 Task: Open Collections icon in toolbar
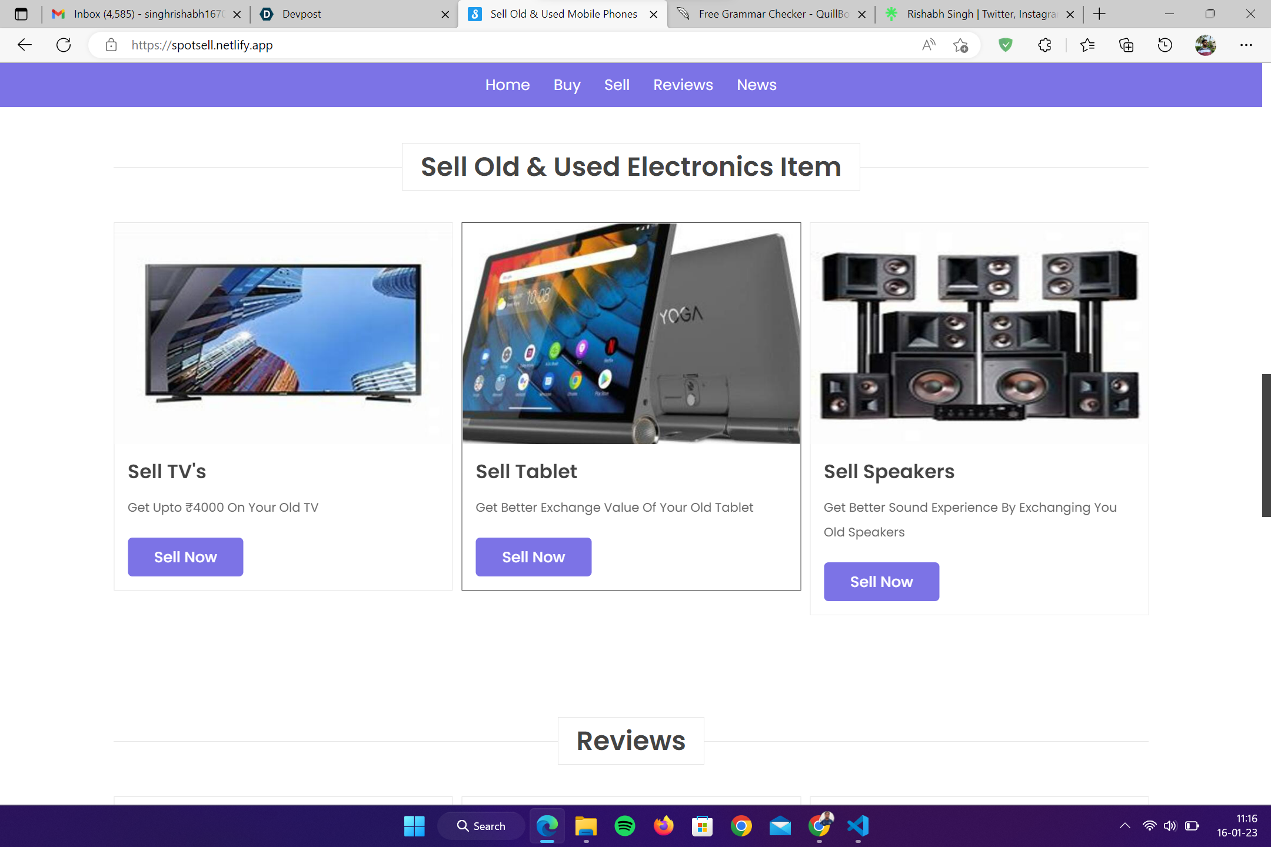[x=1126, y=45]
